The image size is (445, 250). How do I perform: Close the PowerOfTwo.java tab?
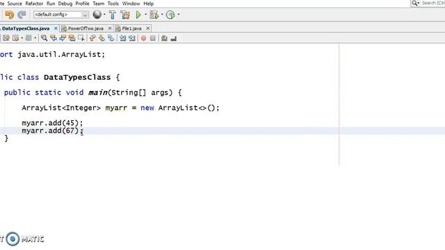click(110, 28)
